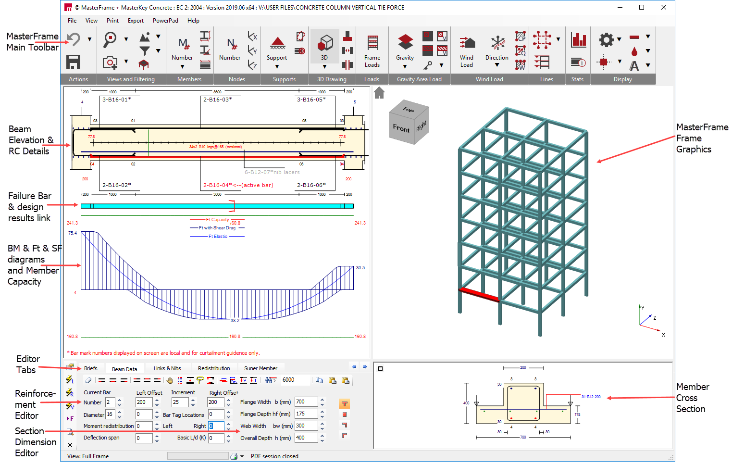Toggle the 3D drawing view button
This screenshot has width=732, height=464.
coord(325,43)
